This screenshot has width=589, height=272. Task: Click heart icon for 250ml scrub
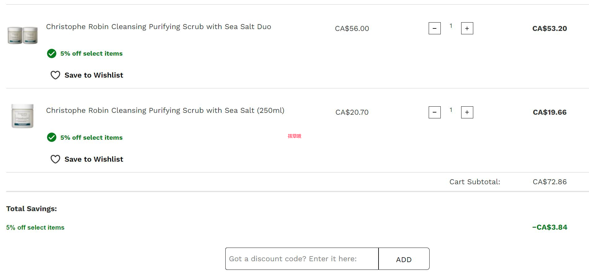pos(55,159)
